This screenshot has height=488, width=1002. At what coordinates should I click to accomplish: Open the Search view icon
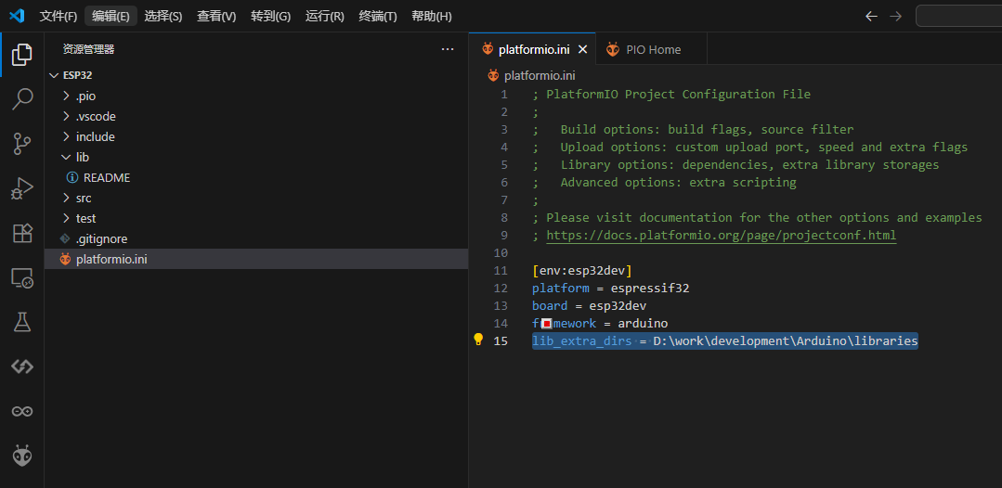point(22,99)
